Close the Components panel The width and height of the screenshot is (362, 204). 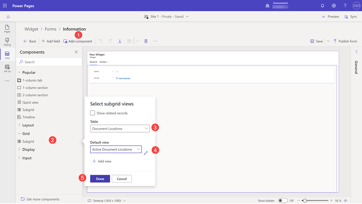coord(76,52)
